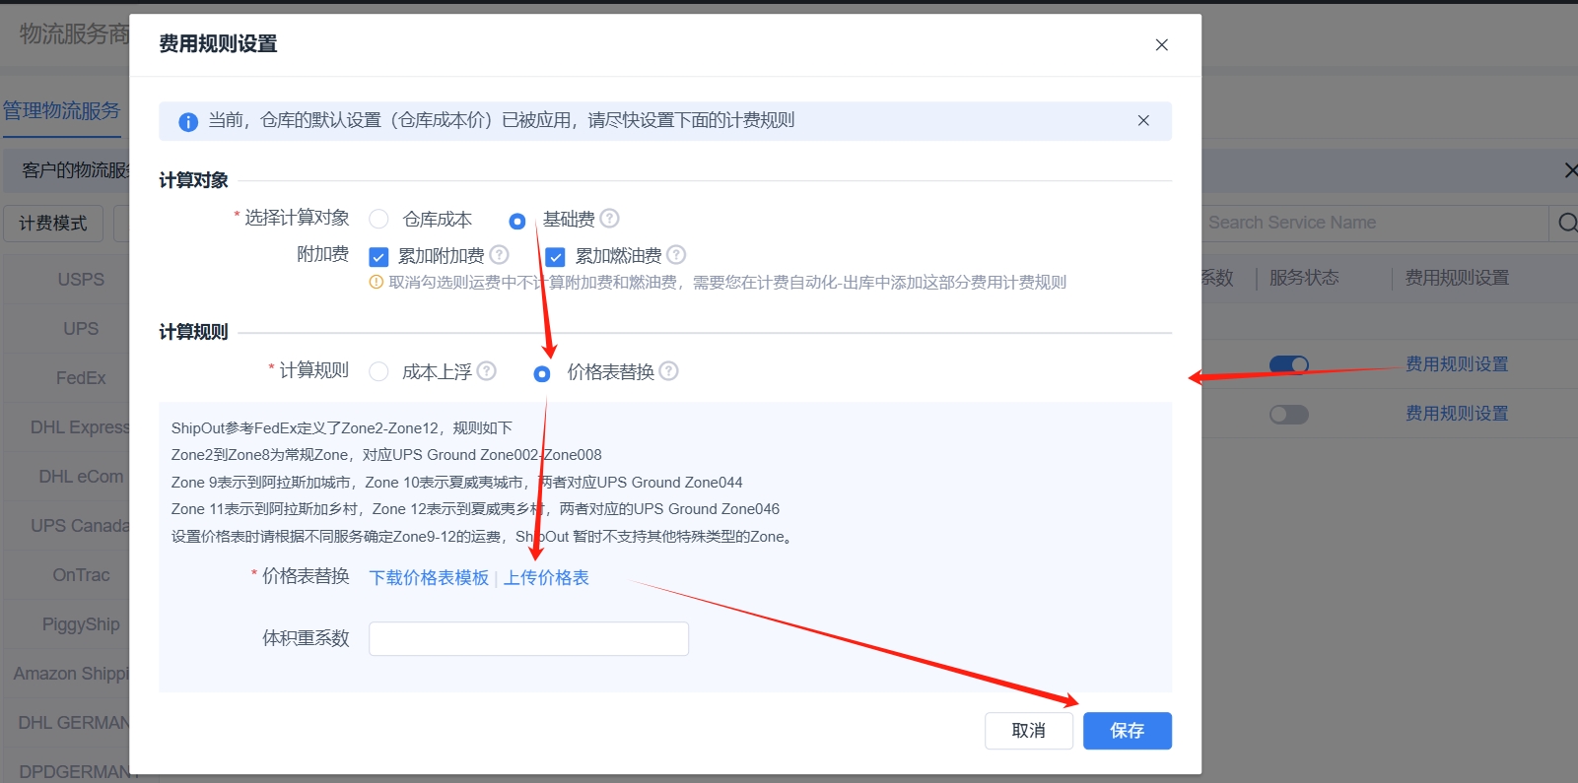Click help icon next to 成本上浮
Viewport: 1578px width, 783px height.
(x=487, y=371)
